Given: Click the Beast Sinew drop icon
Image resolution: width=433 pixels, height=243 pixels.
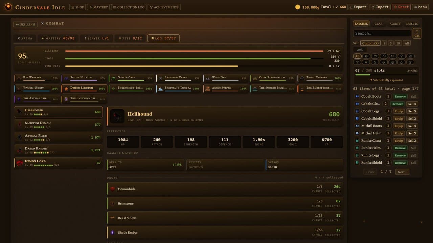Looking at the screenshot, I should point(113,218).
